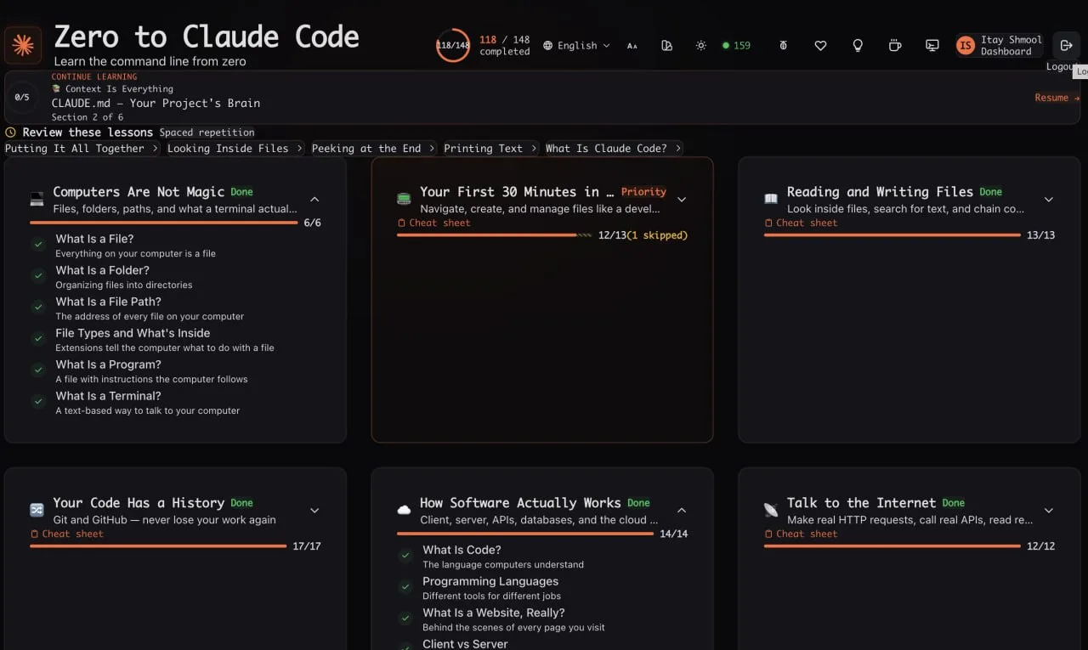This screenshot has width=1088, height=650.
Task: Click the timer icon in header
Action: point(783,46)
